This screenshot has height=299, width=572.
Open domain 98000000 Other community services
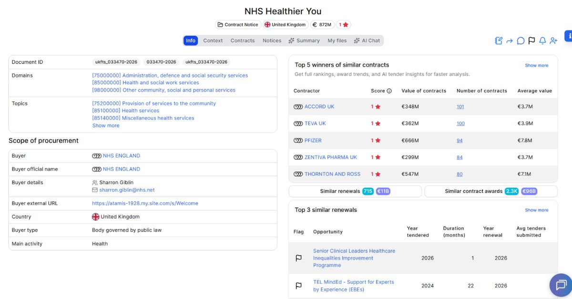pyautogui.click(x=163, y=90)
